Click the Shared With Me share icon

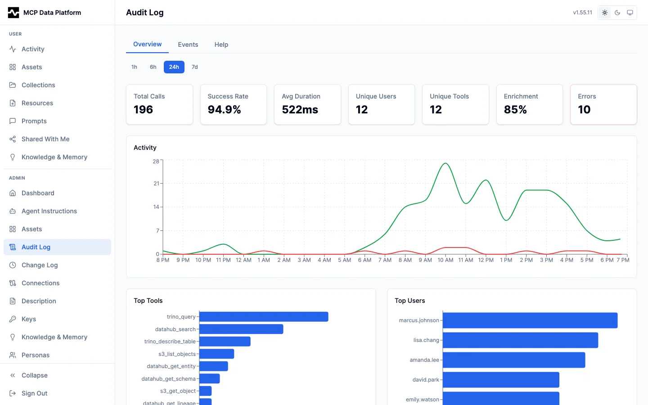coord(13,139)
